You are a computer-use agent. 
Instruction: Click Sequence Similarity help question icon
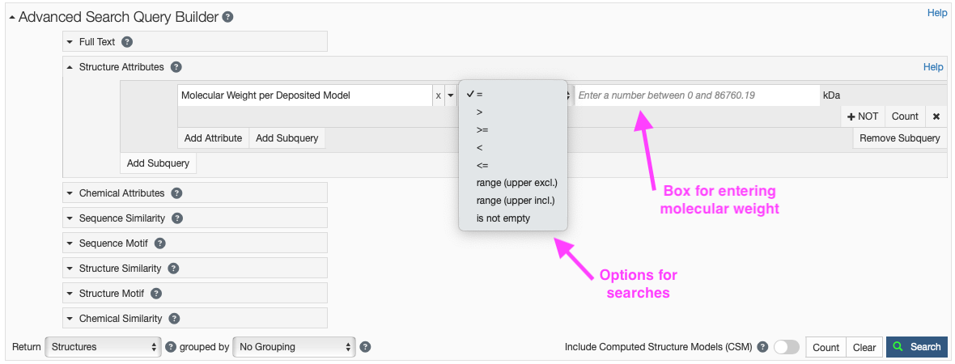click(x=177, y=218)
